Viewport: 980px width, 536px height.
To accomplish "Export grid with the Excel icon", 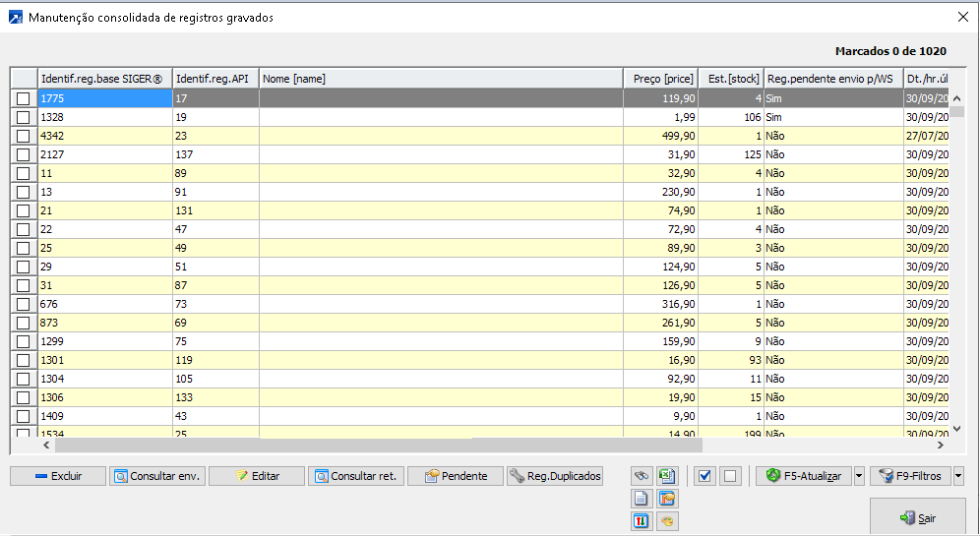I will coord(666,476).
